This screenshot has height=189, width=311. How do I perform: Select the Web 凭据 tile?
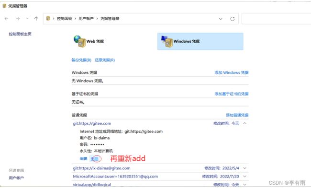[x=89, y=41]
